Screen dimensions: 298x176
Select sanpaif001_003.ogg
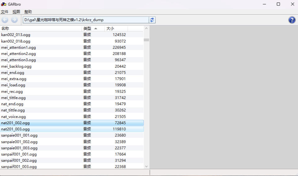coord(72,166)
